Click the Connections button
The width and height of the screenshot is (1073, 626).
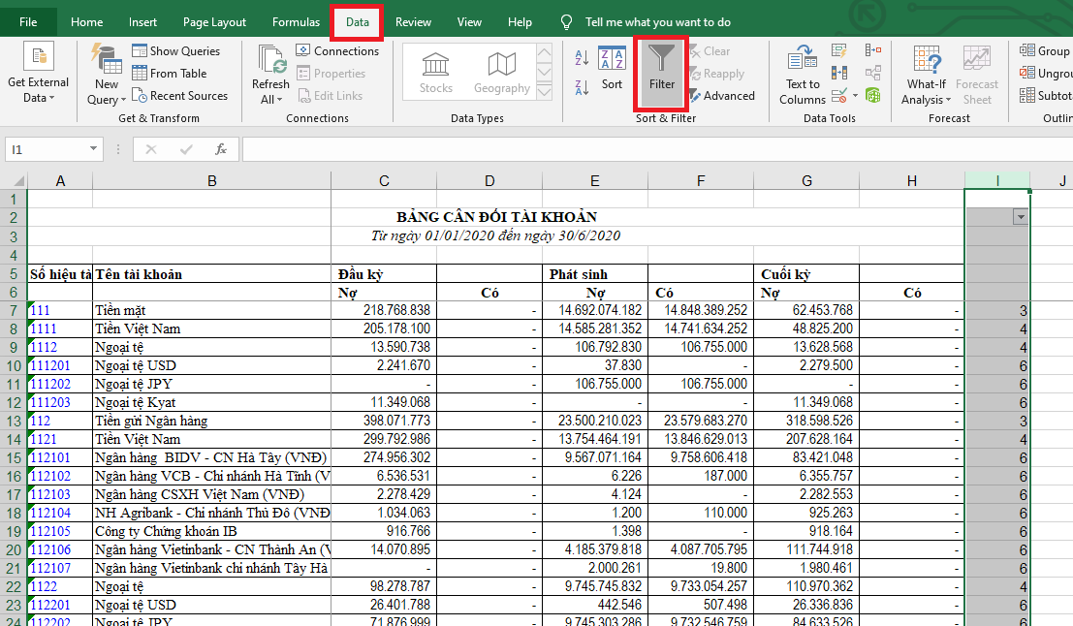(337, 50)
